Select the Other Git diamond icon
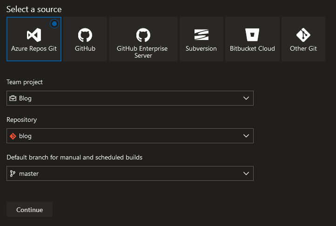 pyautogui.click(x=303, y=35)
